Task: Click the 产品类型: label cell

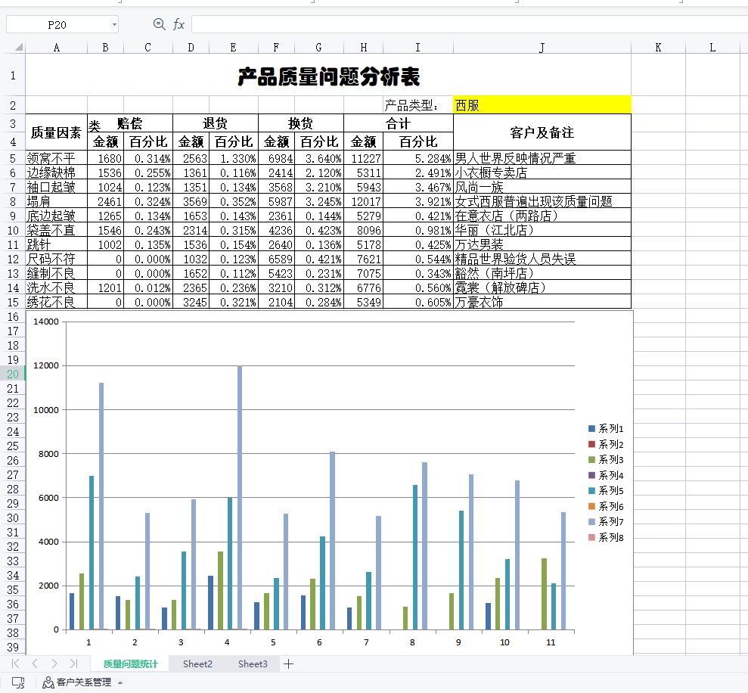Action: (417, 105)
